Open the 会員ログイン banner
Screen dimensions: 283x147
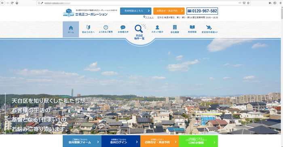[121, 141]
